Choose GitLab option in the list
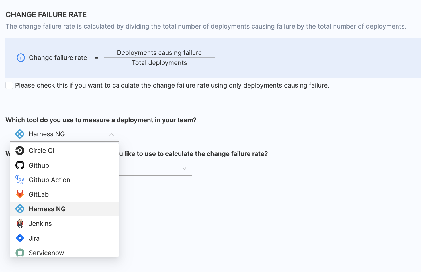The width and height of the screenshot is (421, 272). point(39,194)
